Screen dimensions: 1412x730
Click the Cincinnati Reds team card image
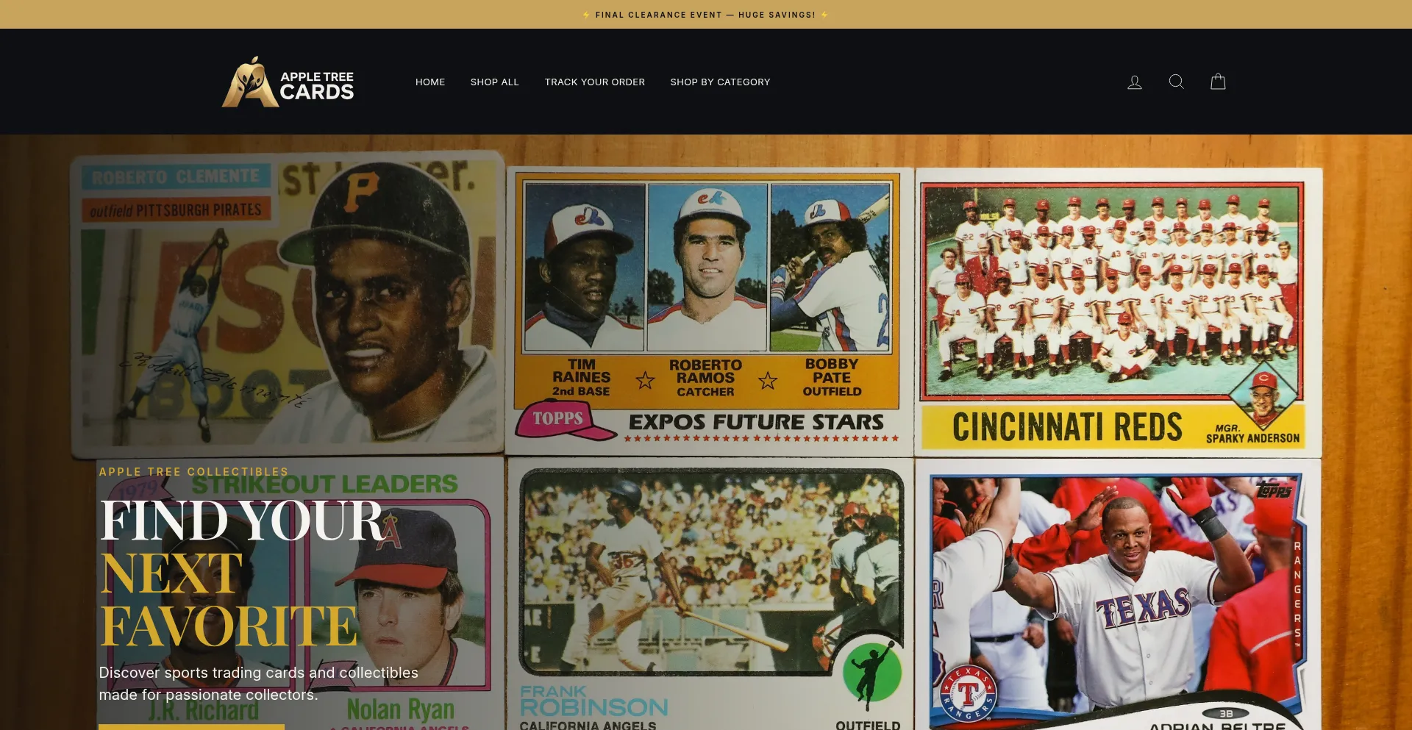click(1119, 312)
